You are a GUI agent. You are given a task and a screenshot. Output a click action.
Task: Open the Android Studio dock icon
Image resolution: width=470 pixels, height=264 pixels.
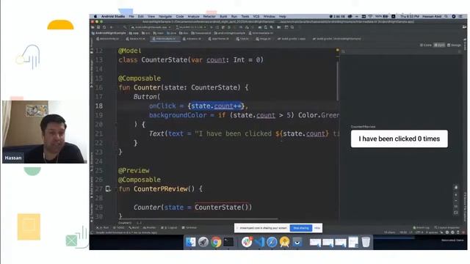[284, 242]
